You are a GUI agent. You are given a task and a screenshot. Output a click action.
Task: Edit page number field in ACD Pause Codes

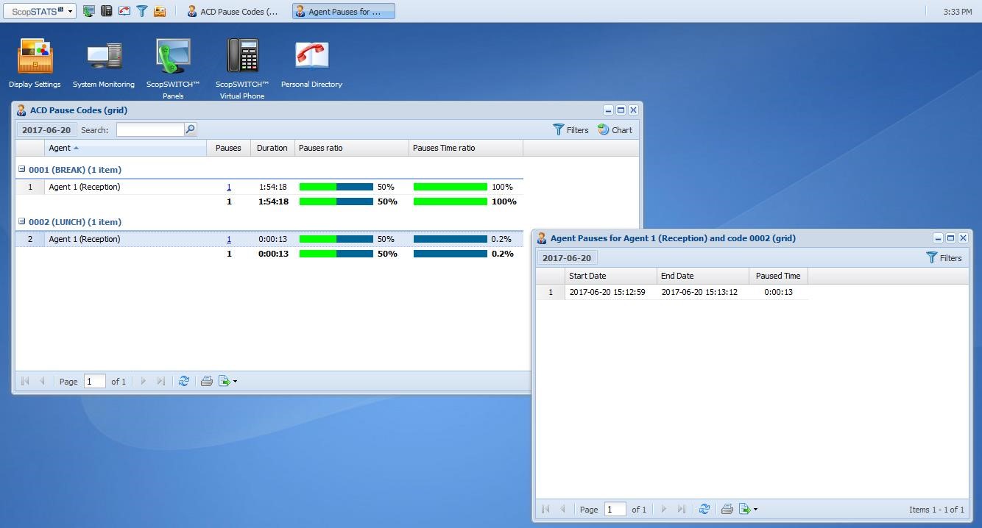coord(95,381)
